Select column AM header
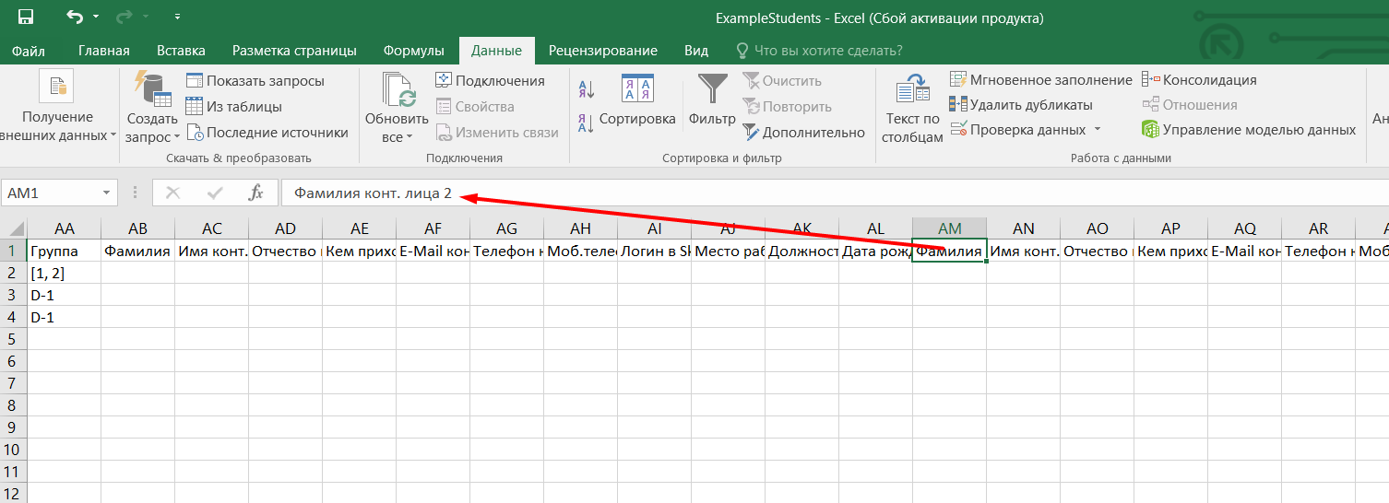This screenshot has width=1389, height=503. (949, 228)
